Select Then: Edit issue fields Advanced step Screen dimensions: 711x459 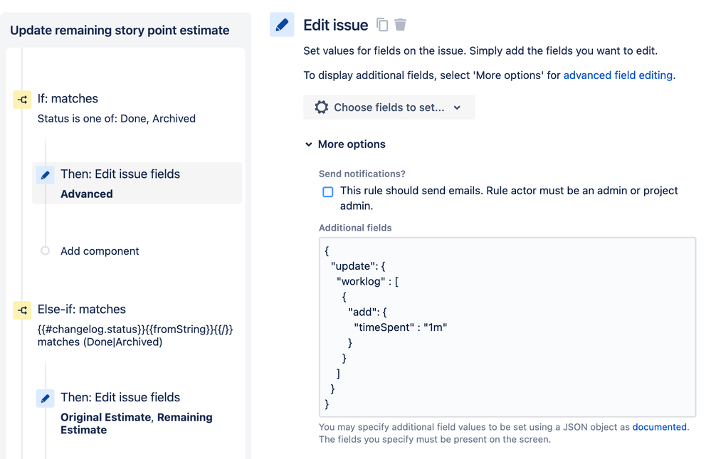[137, 183]
